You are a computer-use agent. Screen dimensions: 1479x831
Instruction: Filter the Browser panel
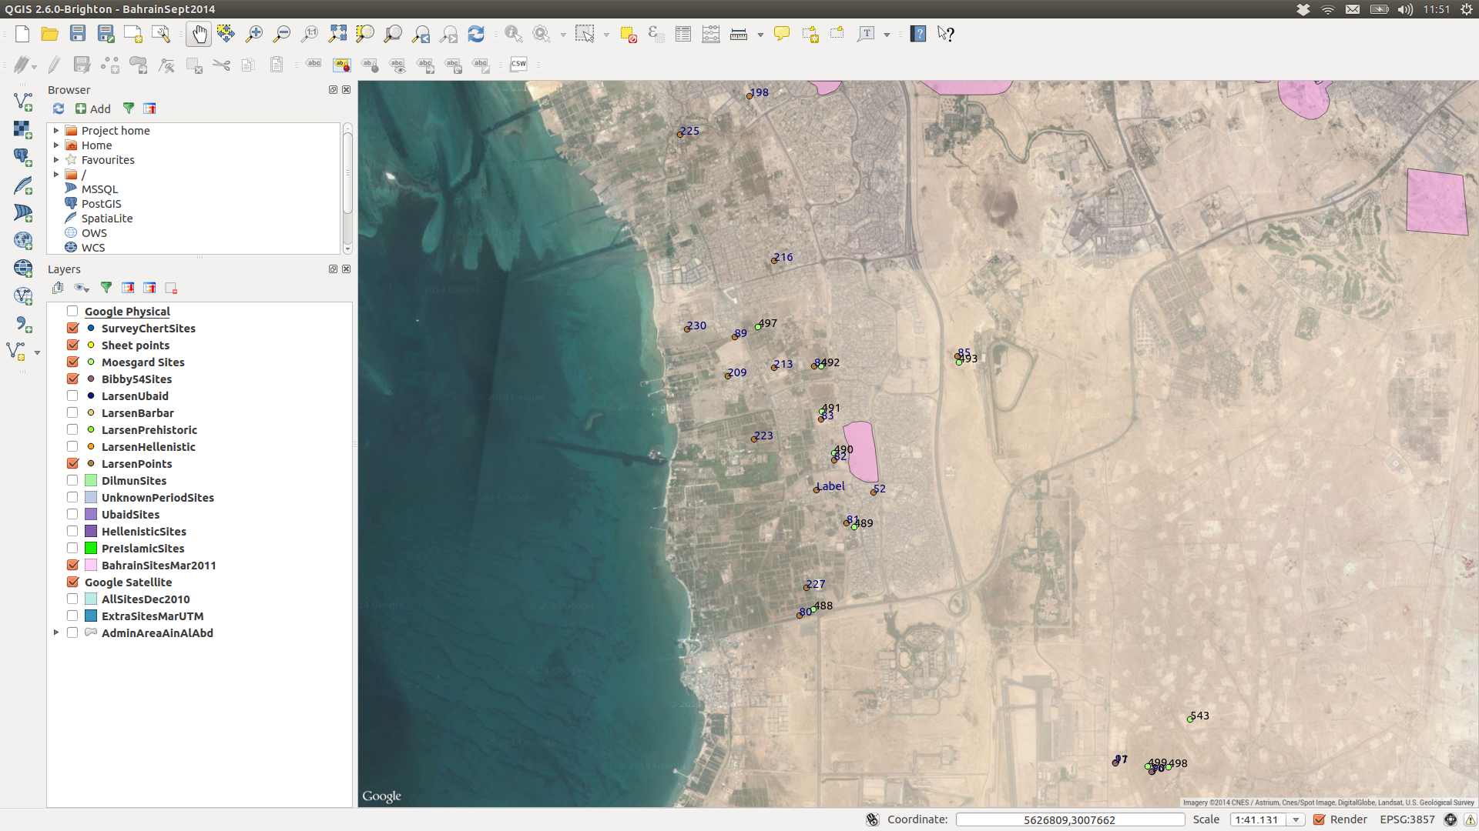click(129, 108)
